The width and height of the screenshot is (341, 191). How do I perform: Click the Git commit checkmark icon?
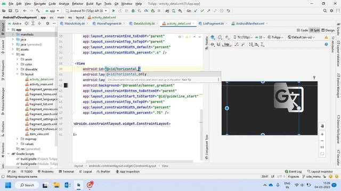(x=202, y=11)
